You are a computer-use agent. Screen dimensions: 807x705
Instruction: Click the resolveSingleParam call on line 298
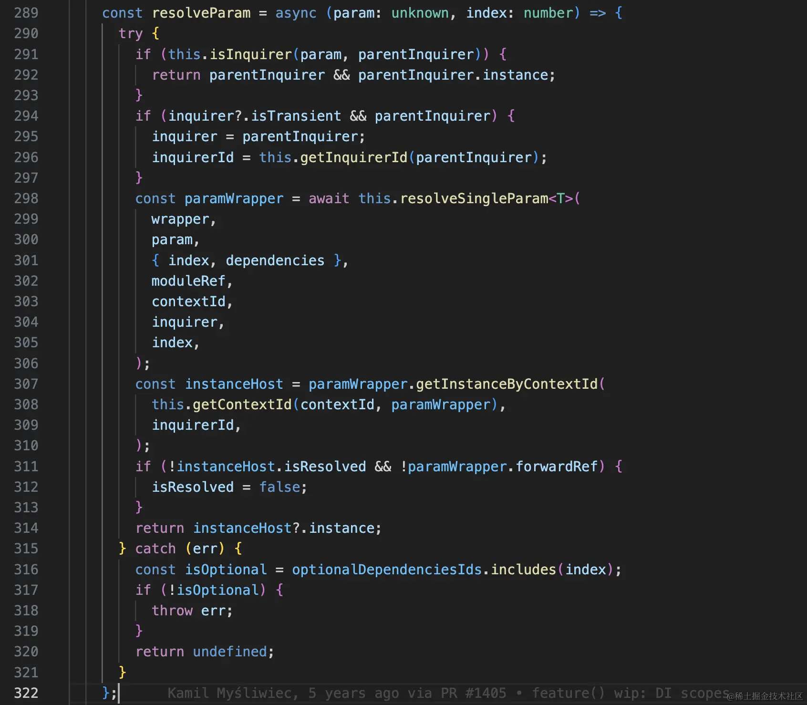click(474, 198)
